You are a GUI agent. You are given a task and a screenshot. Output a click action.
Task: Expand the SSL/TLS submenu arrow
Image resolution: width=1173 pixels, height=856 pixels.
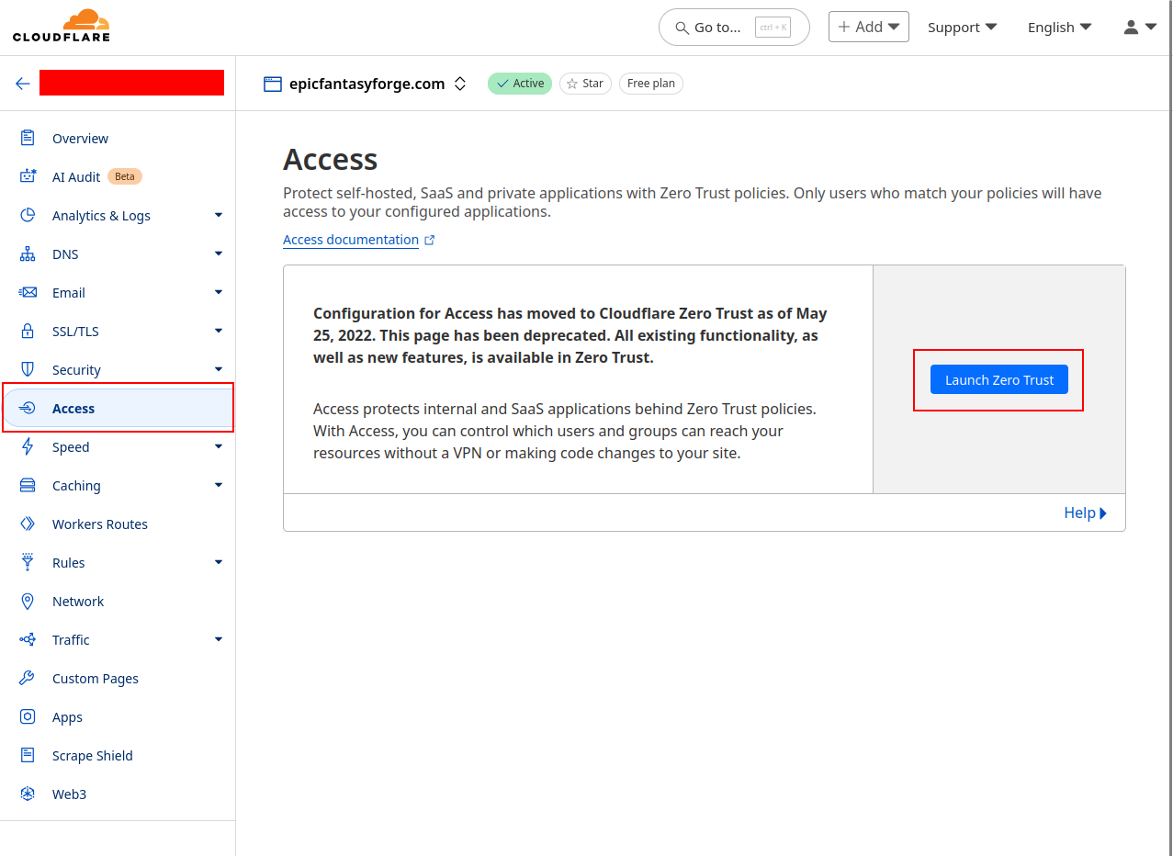[x=219, y=331]
